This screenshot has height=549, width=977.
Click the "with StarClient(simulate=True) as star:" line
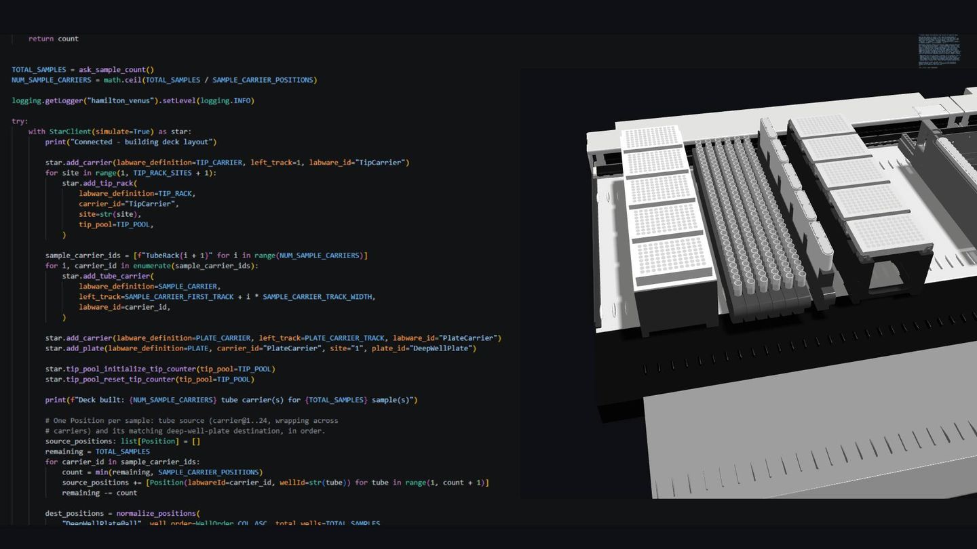[110, 131]
